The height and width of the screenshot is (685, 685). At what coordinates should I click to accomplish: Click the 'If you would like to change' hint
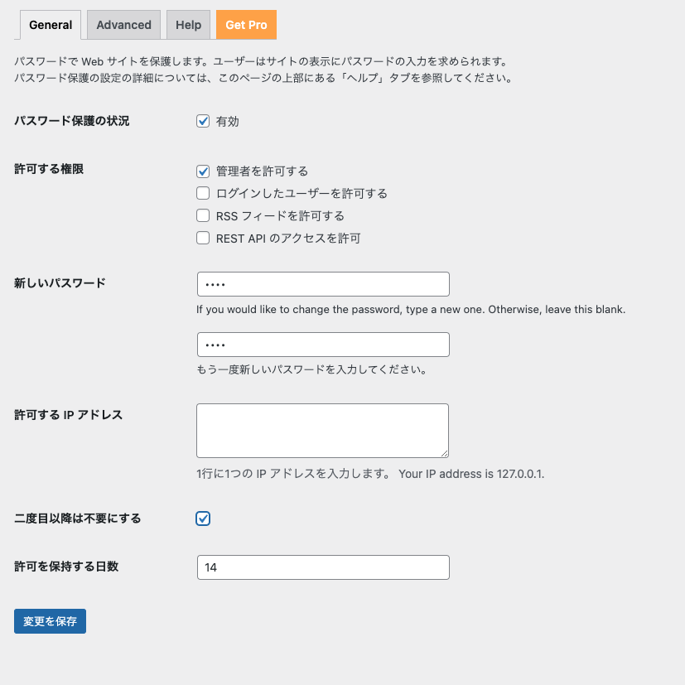(x=411, y=309)
